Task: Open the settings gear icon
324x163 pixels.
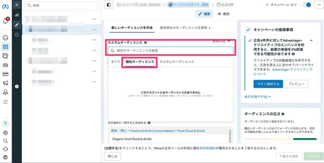Action: point(5,133)
